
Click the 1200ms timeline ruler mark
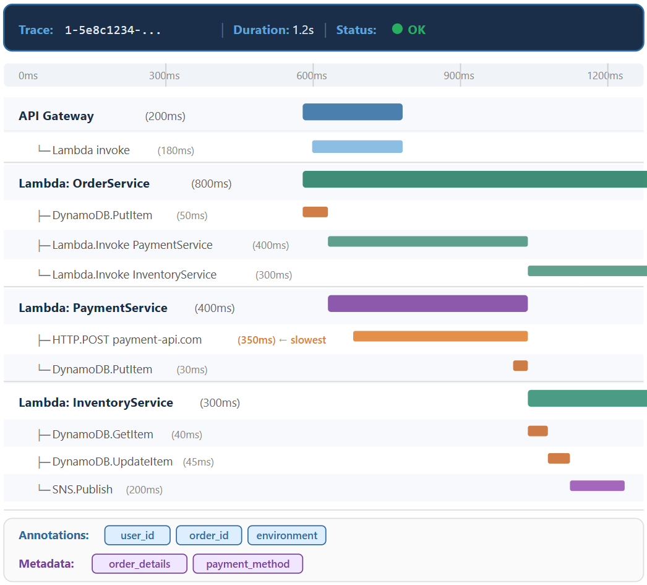tap(605, 76)
